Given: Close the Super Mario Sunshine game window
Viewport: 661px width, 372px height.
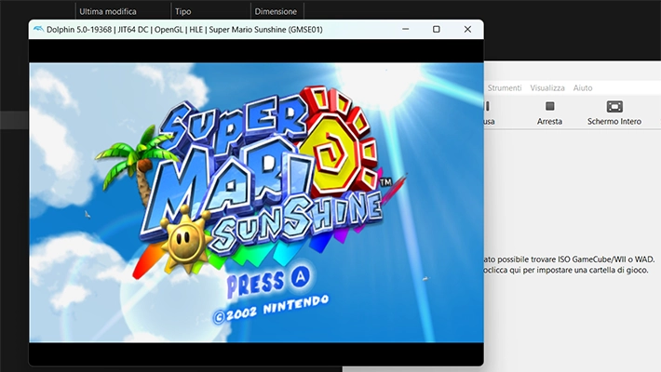Looking at the screenshot, I should (x=467, y=29).
